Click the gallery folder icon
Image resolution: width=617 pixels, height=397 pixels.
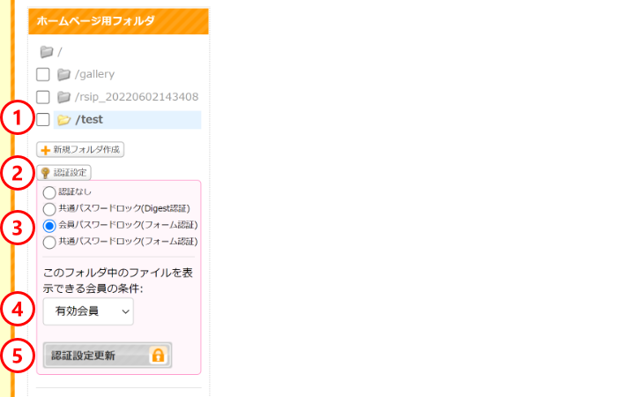tap(63, 74)
